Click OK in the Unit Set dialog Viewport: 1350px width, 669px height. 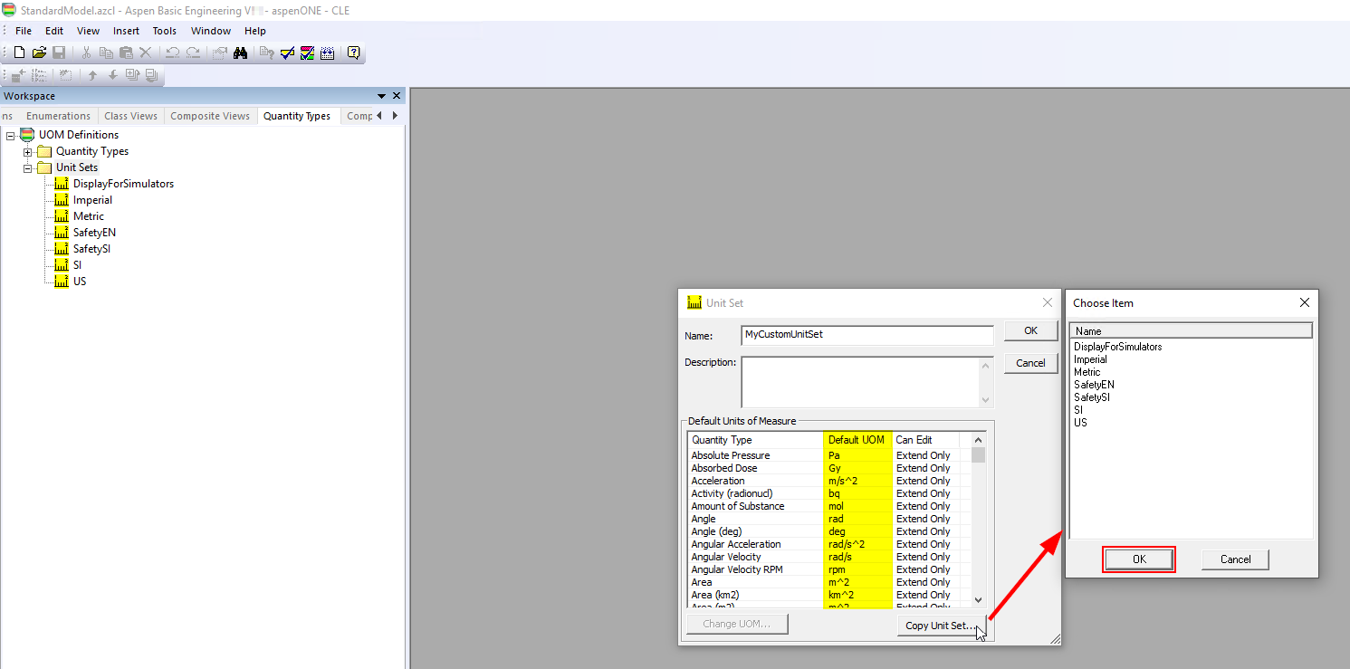coord(1030,330)
